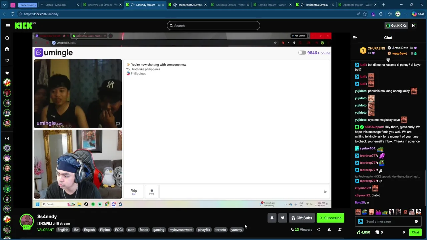Open browser tab list dropdown arrow
This screenshot has height=240, width=427.
(x=4, y=5)
